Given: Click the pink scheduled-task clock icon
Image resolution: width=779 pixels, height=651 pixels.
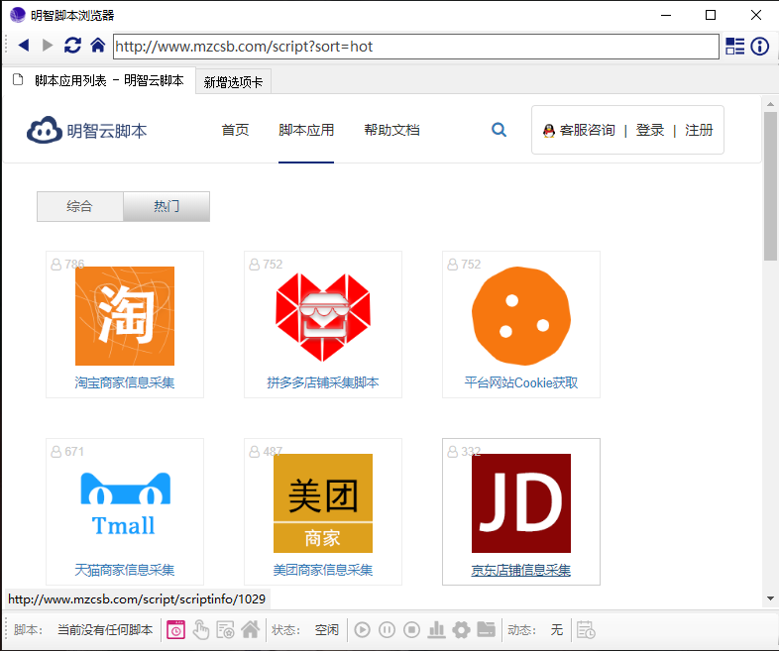Looking at the screenshot, I should click(175, 629).
